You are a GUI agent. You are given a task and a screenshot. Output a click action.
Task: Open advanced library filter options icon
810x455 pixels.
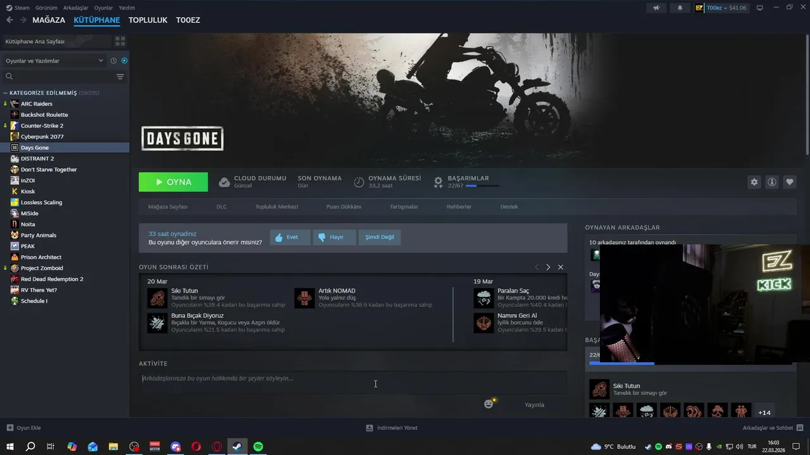pyautogui.click(x=120, y=76)
